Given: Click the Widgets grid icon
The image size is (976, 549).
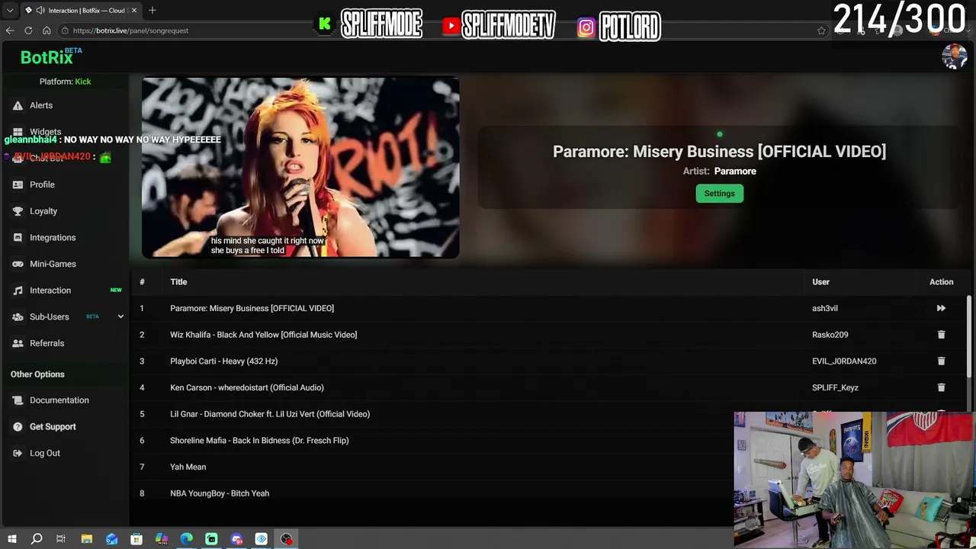Looking at the screenshot, I should 18,132.
